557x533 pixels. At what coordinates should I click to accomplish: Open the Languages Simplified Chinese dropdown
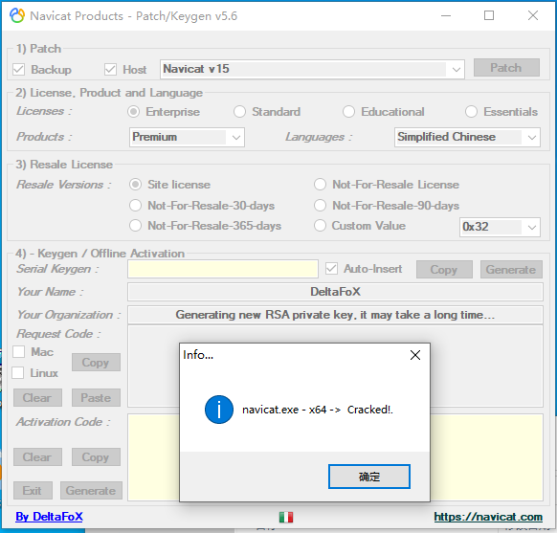(467, 137)
